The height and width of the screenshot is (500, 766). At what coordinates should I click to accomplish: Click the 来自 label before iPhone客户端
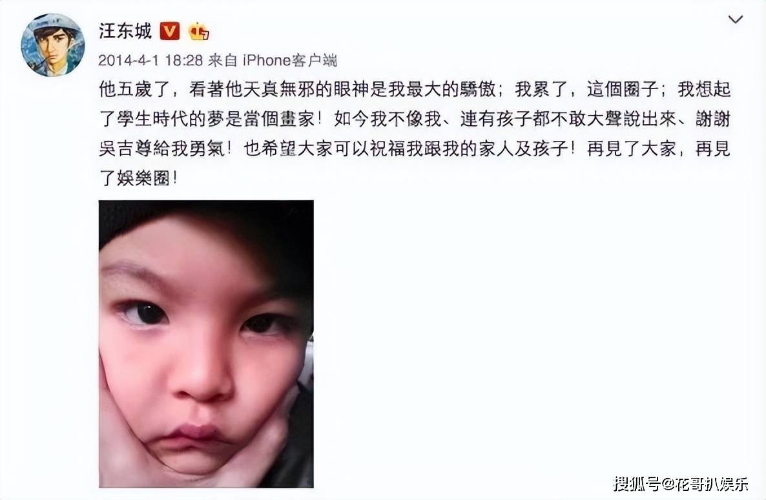pos(223,60)
